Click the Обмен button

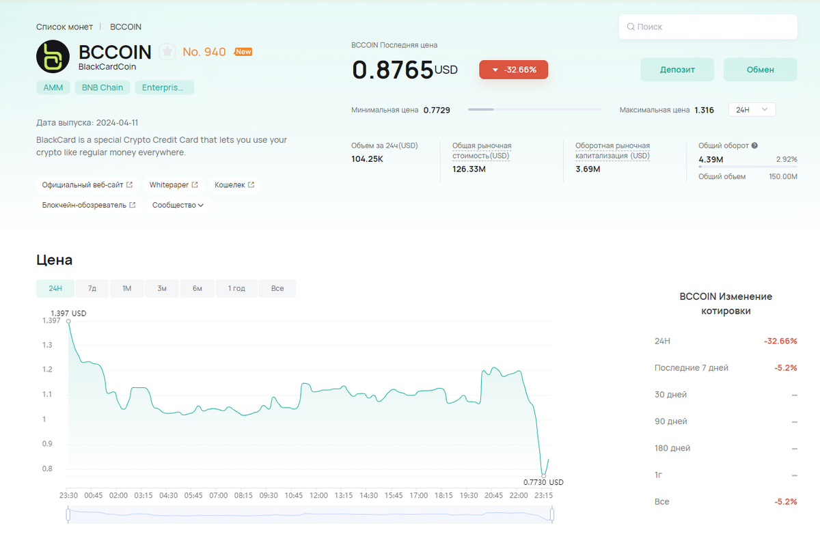point(761,70)
